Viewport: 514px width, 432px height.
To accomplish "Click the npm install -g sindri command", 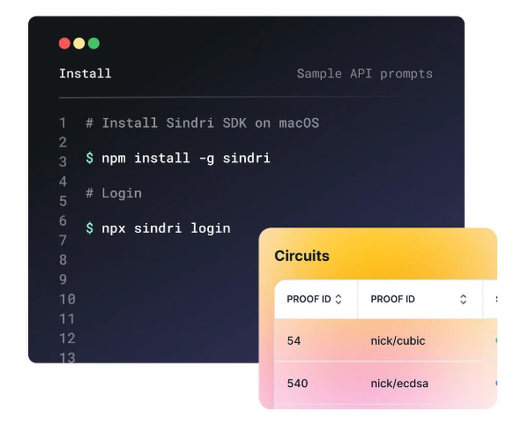I will pos(186,158).
